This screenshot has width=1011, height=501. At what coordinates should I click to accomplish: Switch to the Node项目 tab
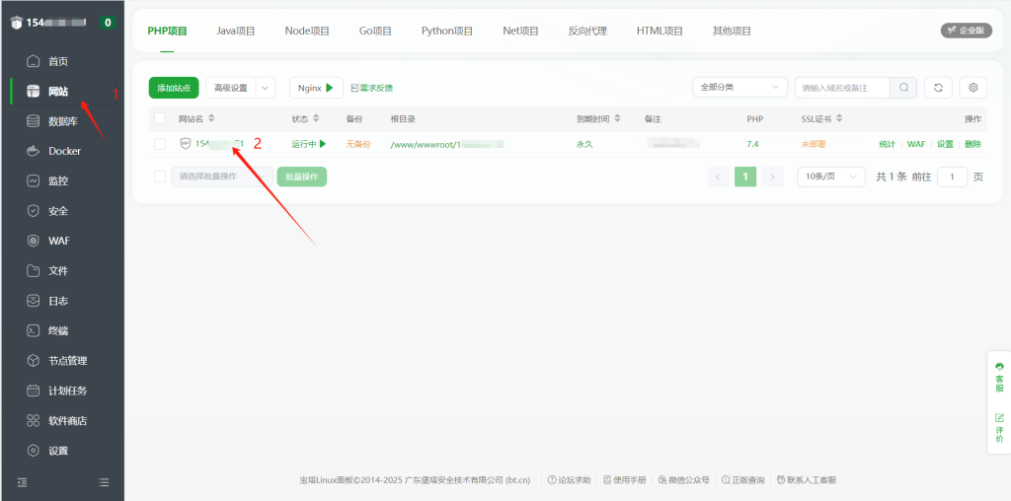307,31
